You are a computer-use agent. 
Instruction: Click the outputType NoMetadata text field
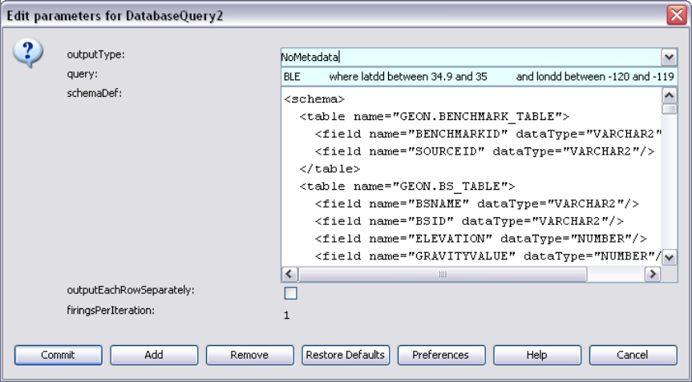(471, 58)
